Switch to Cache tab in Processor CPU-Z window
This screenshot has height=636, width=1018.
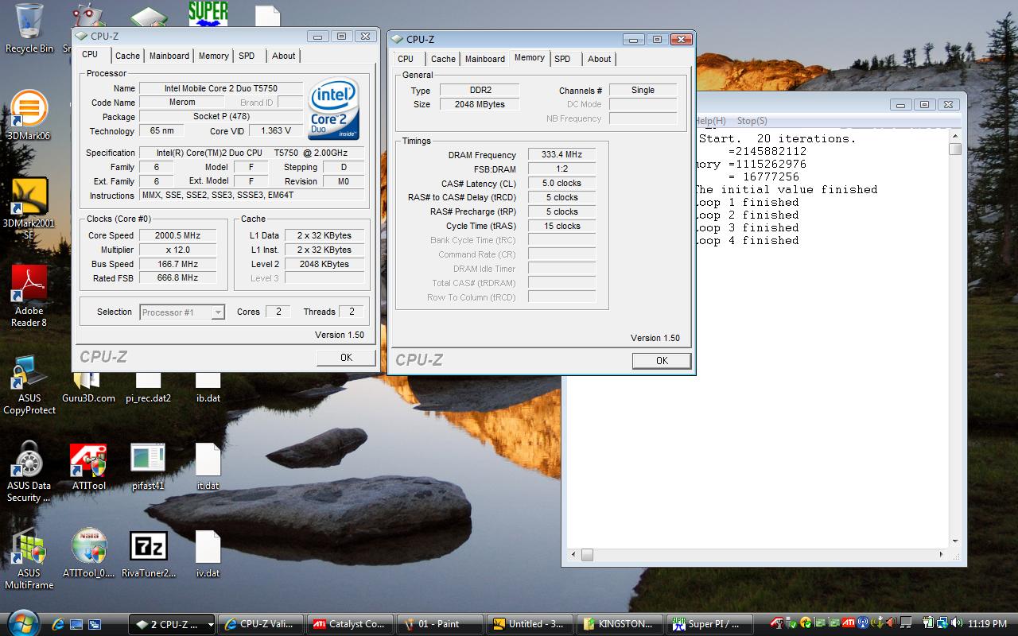point(127,56)
